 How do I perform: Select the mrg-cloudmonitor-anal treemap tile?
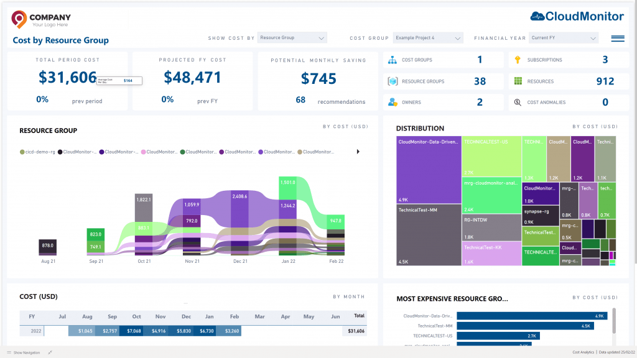(x=491, y=195)
